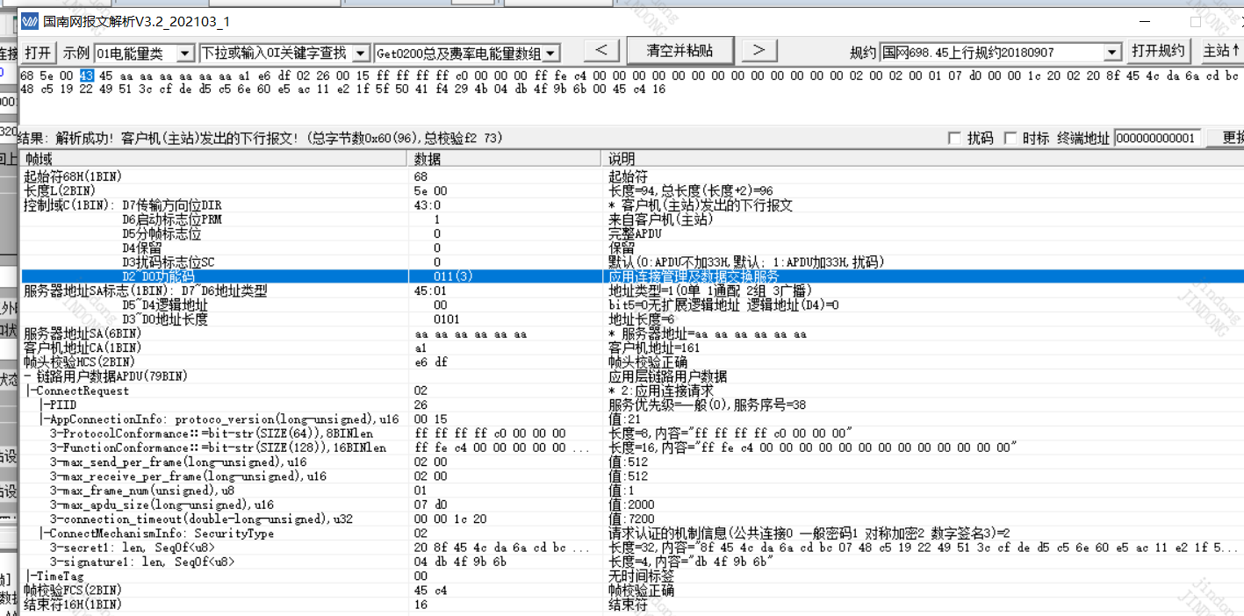The height and width of the screenshot is (616, 1244).
Task: Select the D3~D0地址长度 row
Action: click(x=630, y=319)
